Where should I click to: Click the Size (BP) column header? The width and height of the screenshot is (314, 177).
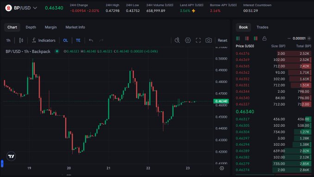click(278, 46)
